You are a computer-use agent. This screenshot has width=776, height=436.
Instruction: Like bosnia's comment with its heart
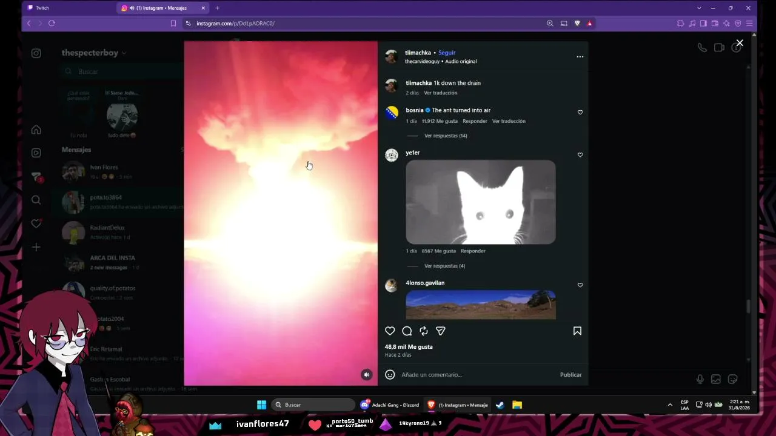click(x=580, y=112)
